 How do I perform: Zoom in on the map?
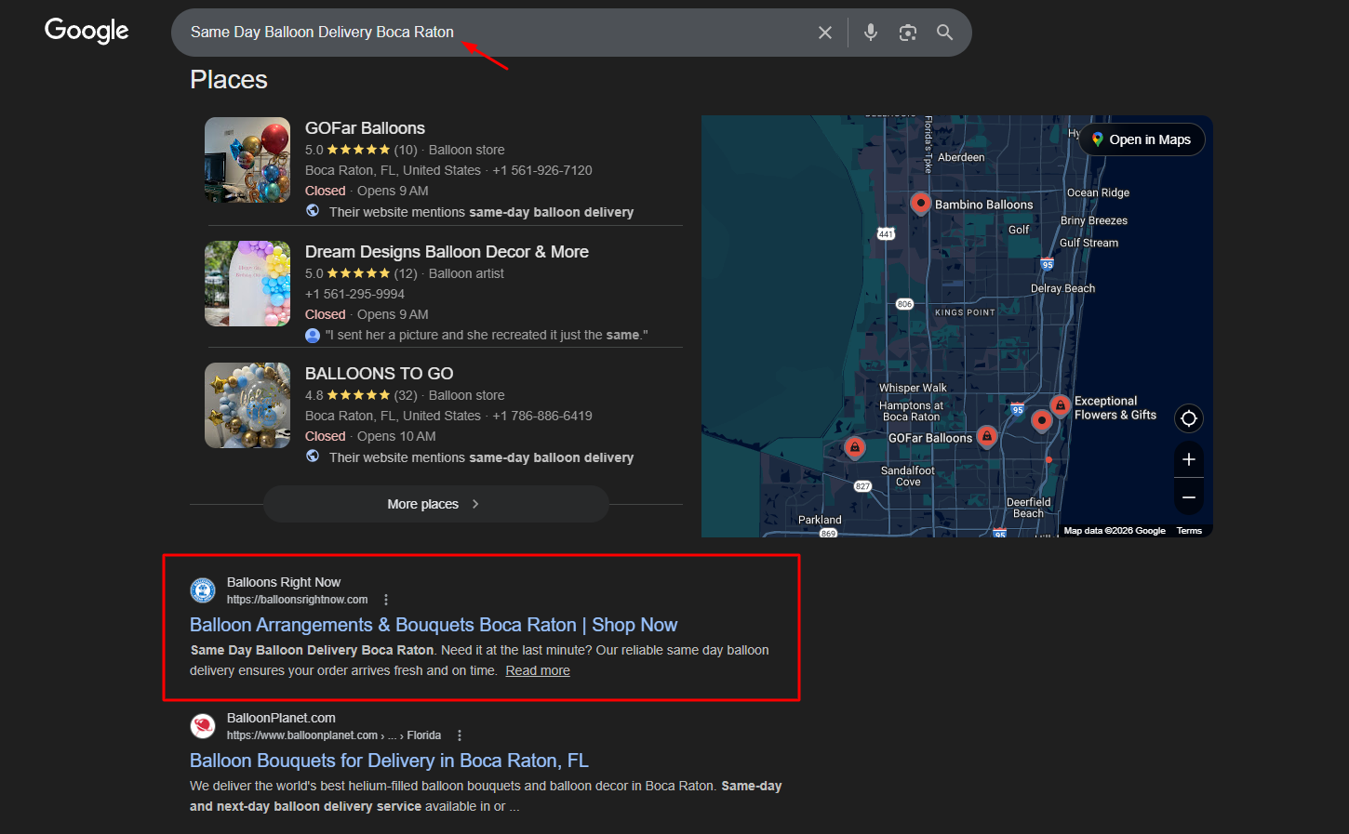click(1188, 459)
